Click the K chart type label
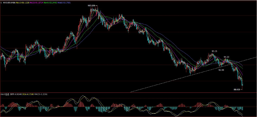The height and width of the screenshot is (117, 257). click(2, 3)
